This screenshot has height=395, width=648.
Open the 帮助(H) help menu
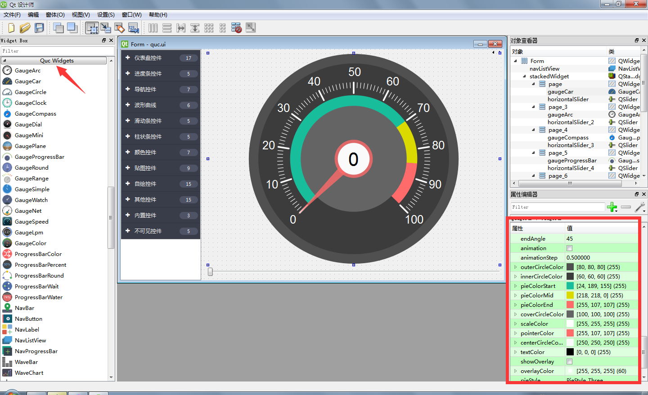[158, 15]
